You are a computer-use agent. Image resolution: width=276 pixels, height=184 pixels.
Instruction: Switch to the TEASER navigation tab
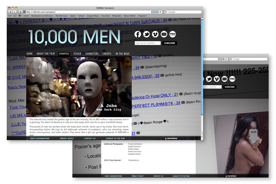(77, 54)
